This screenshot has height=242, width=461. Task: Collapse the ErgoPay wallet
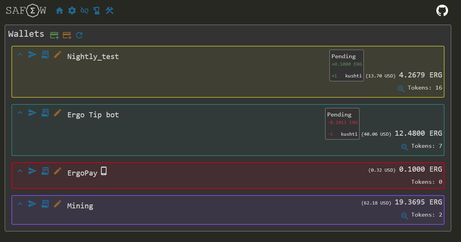[20, 171]
